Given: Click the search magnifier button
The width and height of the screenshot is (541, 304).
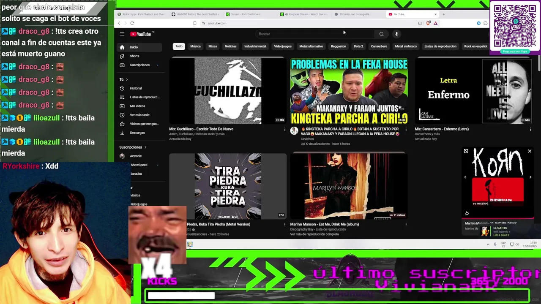Looking at the screenshot, I should 381,34.
